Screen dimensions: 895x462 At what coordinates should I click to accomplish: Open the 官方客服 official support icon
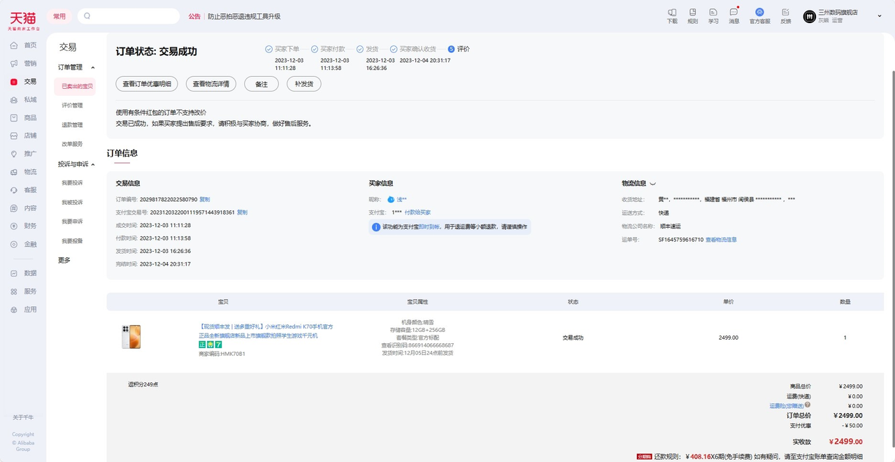tap(759, 12)
